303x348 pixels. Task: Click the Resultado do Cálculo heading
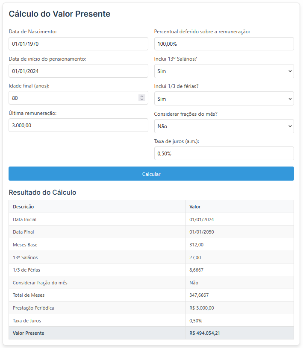click(x=42, y=193)
